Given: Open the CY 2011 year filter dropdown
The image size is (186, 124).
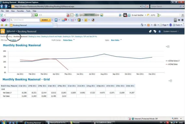Looking at the screenshot, I should click(14, 40).
